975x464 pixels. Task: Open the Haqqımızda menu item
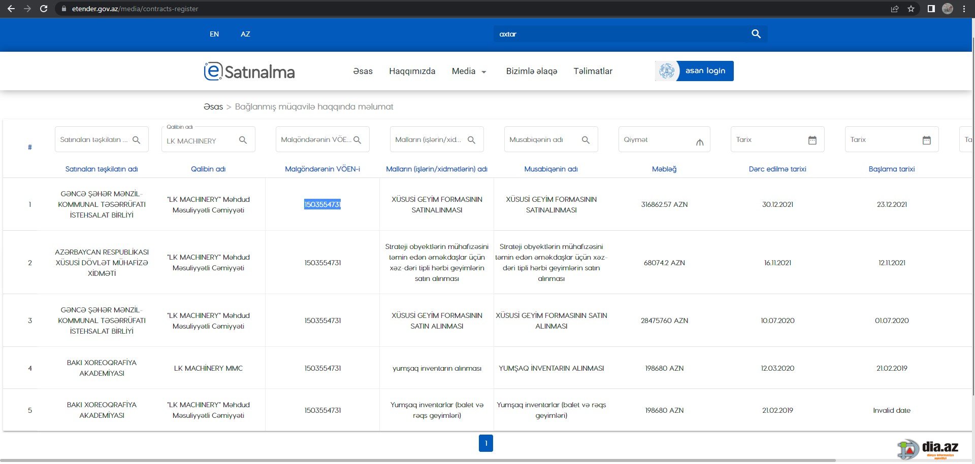(x=412, y=72)
